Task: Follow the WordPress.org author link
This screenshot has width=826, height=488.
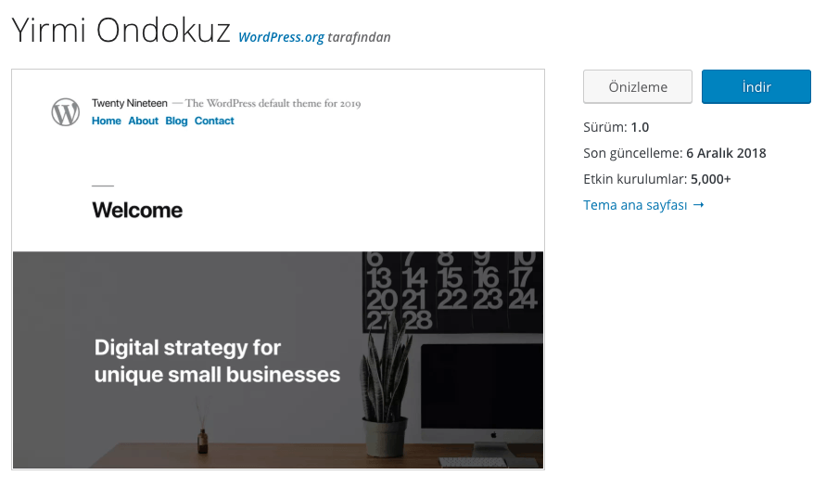Action: tap(281, 38)
